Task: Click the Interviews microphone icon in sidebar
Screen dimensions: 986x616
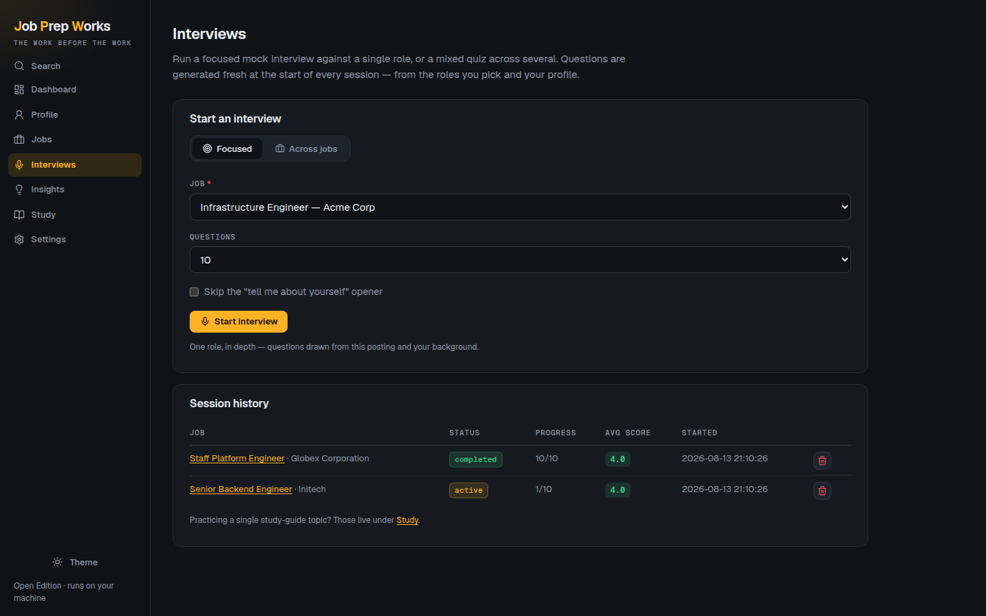Action: (x=19, y=165)
